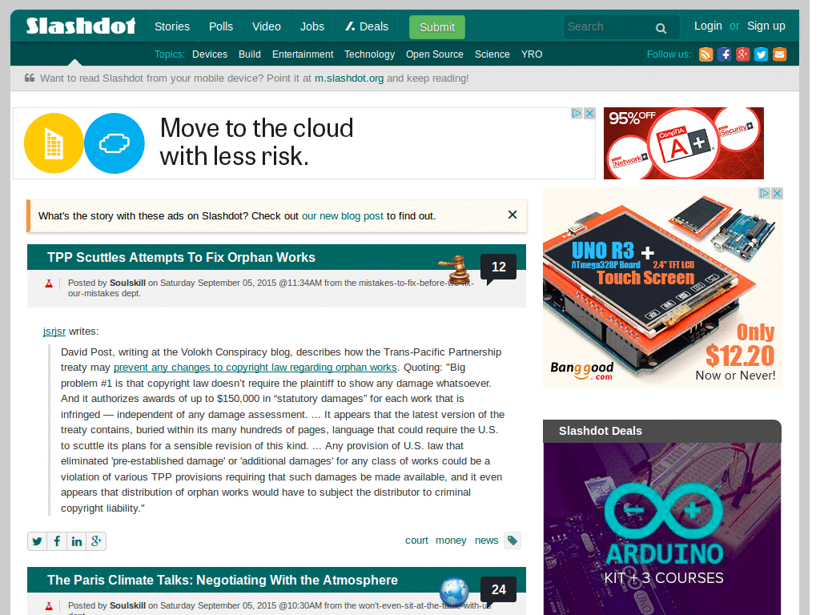The height and width of the screenshot is (615, 820).
Task: Click the court tag
Action: tap(416, 541)
